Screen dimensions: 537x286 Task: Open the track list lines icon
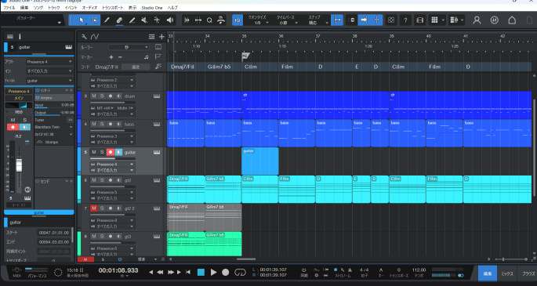point(151,37)
